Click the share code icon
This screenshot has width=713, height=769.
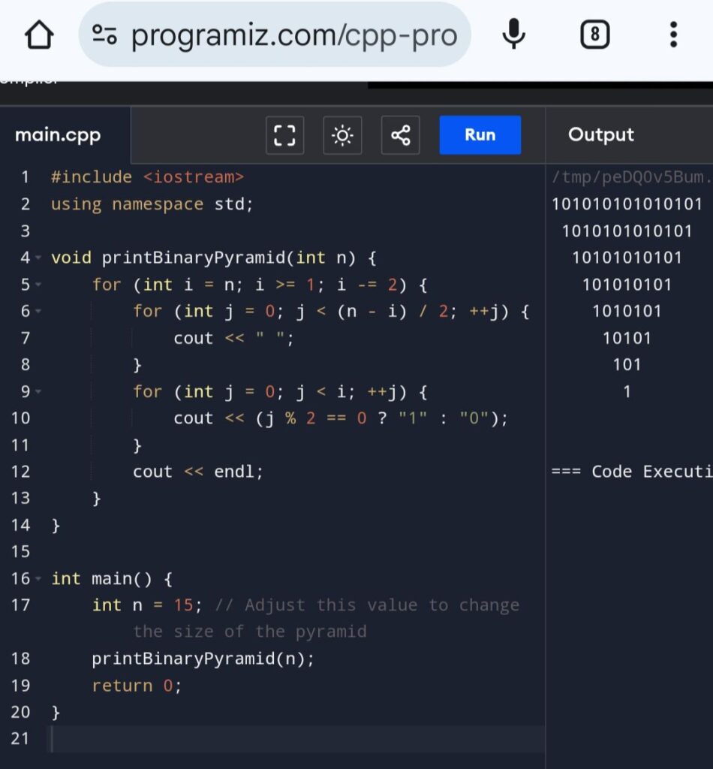(400, 135)
